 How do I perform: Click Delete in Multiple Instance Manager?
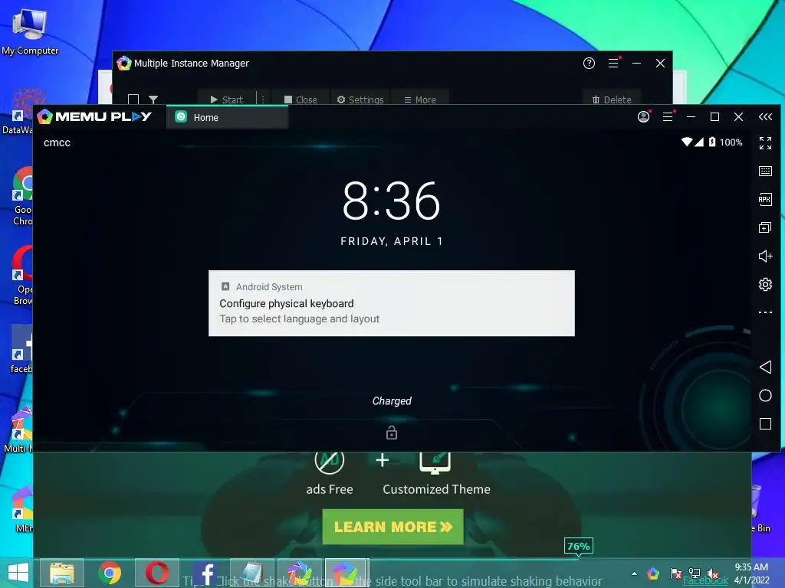[611, 100]
